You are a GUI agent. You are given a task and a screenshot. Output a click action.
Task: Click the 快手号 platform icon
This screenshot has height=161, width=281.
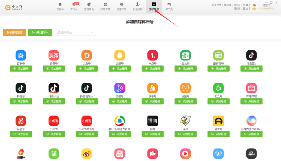153,88
